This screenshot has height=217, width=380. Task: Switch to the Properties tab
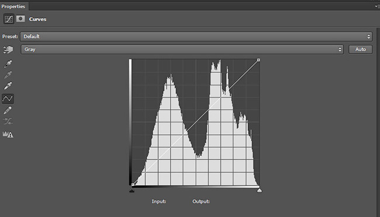(13, 6)
